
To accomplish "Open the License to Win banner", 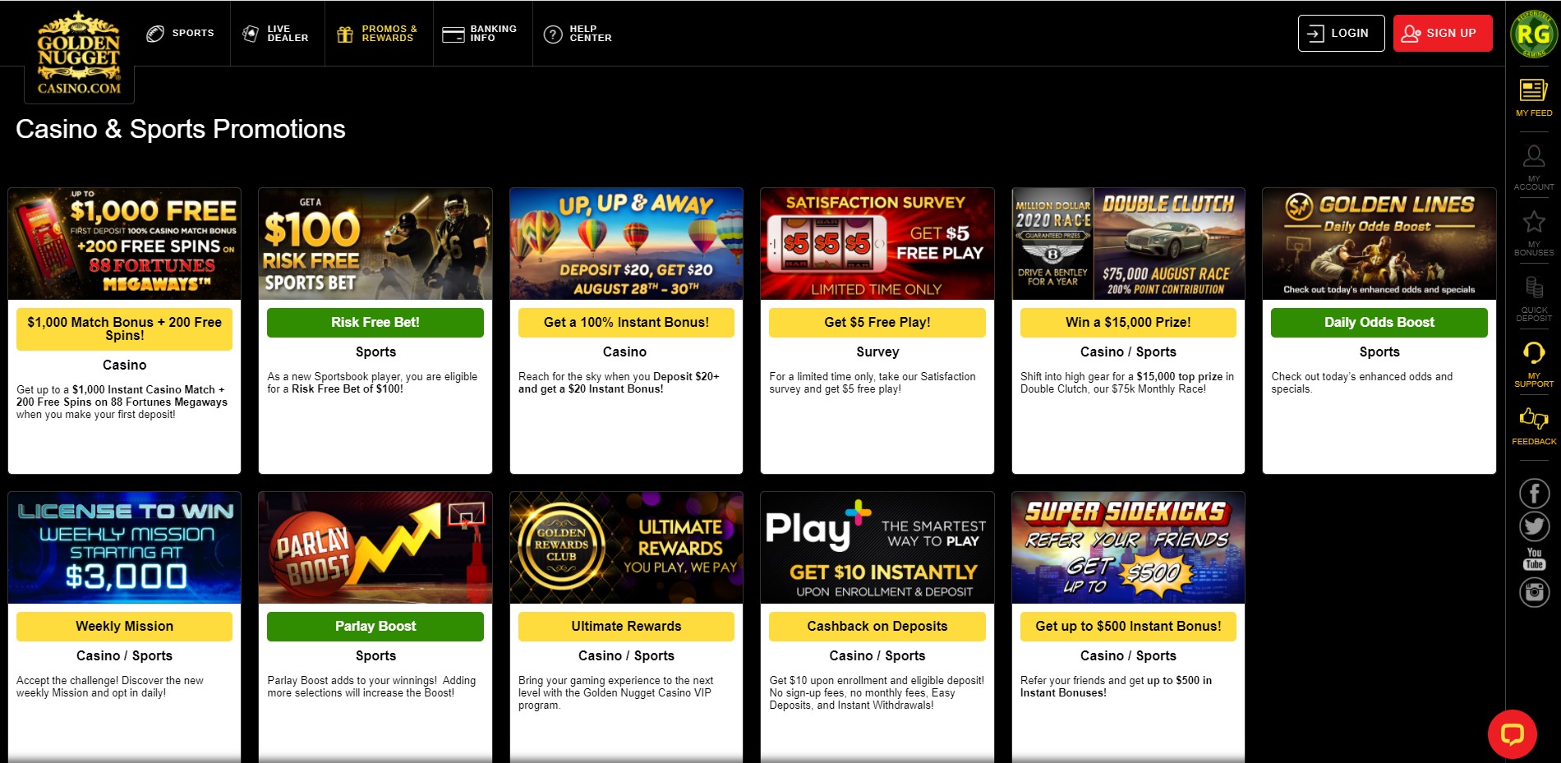I will pyautogui.click(x=124, y=548).
